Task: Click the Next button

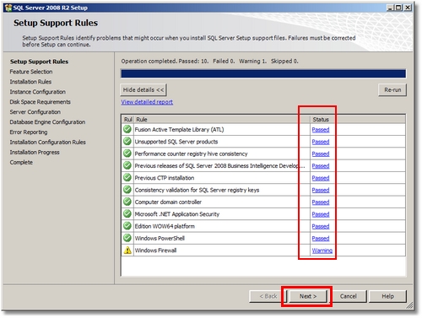Action: 308,296
